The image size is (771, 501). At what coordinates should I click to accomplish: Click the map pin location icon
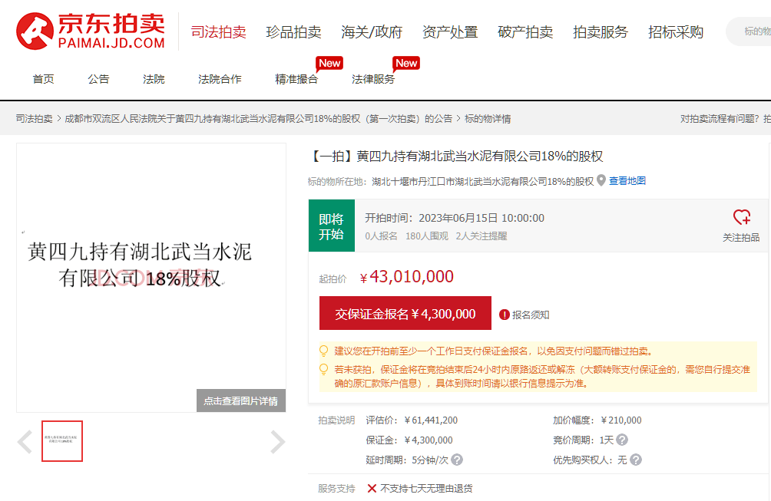[x=601, y=181]
